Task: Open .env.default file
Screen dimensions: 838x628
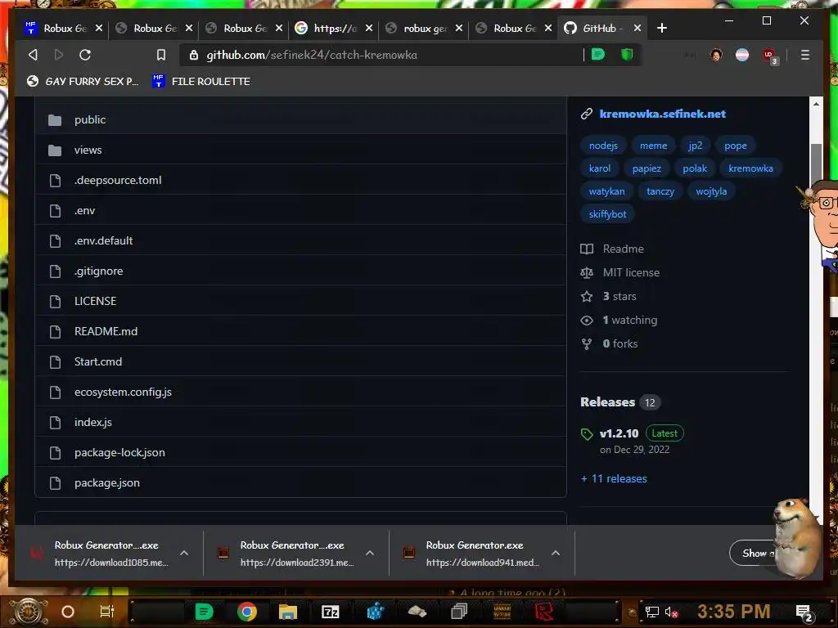Action: click(103, 241)
